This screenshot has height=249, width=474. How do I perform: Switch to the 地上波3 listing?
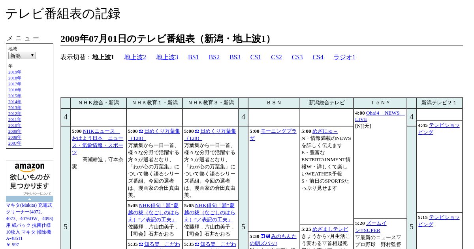[x=167, y=57]
